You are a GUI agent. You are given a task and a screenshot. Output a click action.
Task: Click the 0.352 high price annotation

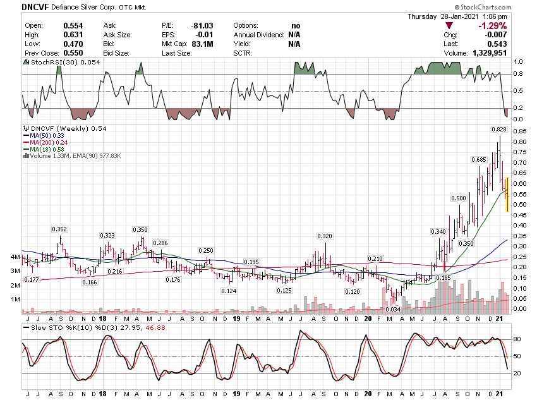[x=59, y=229]
